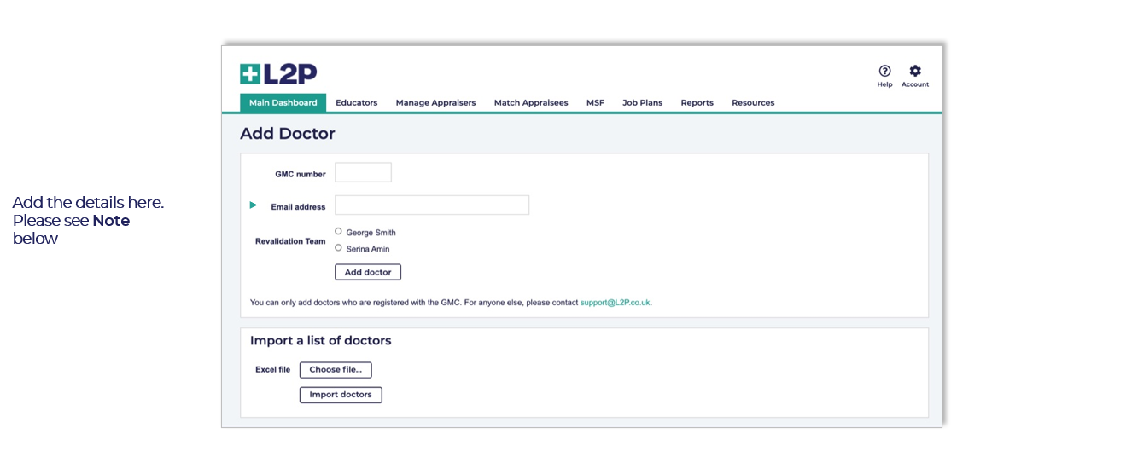Open Account settings gear icon
Screen dimensions: 1132x451
click(915, 72)
